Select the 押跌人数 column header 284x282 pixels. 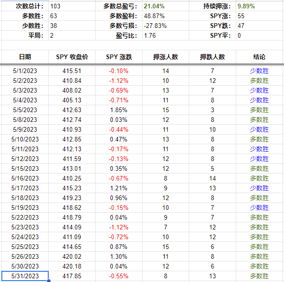click(x=213, y=57)
